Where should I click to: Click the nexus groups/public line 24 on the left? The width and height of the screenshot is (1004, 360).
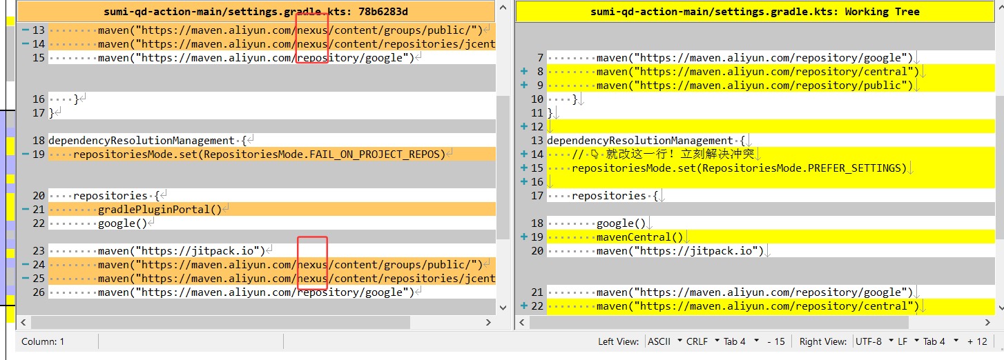(x=272, y=265)
